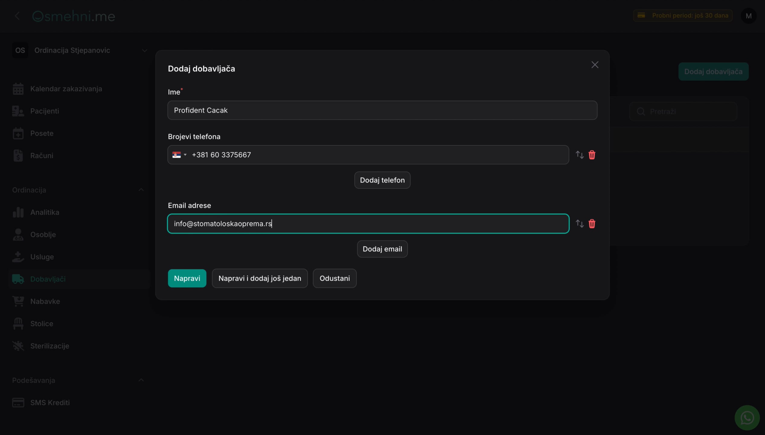The image size is (765, 435).
Task: Click reorder arrows beside email field
Action: pos(579,224)
